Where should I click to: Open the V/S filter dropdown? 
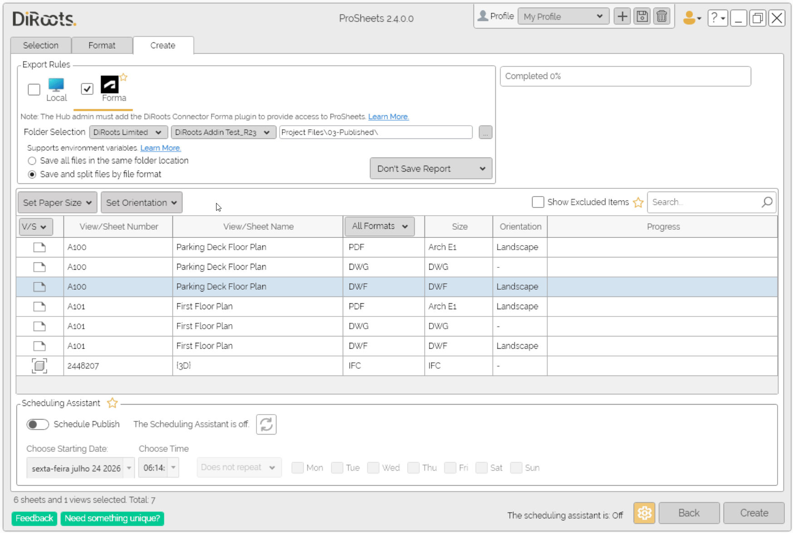click(36, 227)
